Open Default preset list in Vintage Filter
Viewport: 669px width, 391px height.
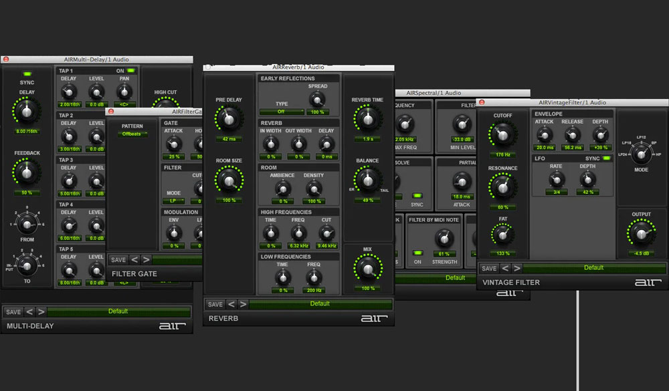(594, 268)
